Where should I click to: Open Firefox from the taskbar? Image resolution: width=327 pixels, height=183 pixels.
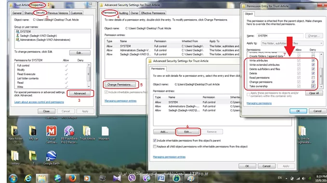[72, 178]
